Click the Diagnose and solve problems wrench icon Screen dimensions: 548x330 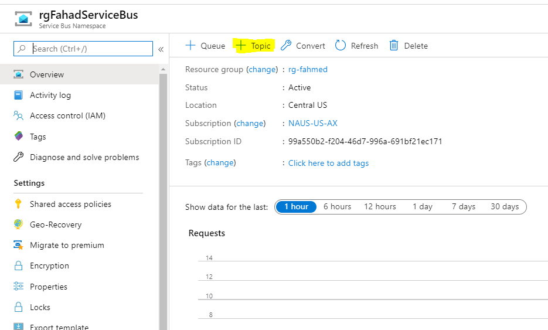click(19, 157)
